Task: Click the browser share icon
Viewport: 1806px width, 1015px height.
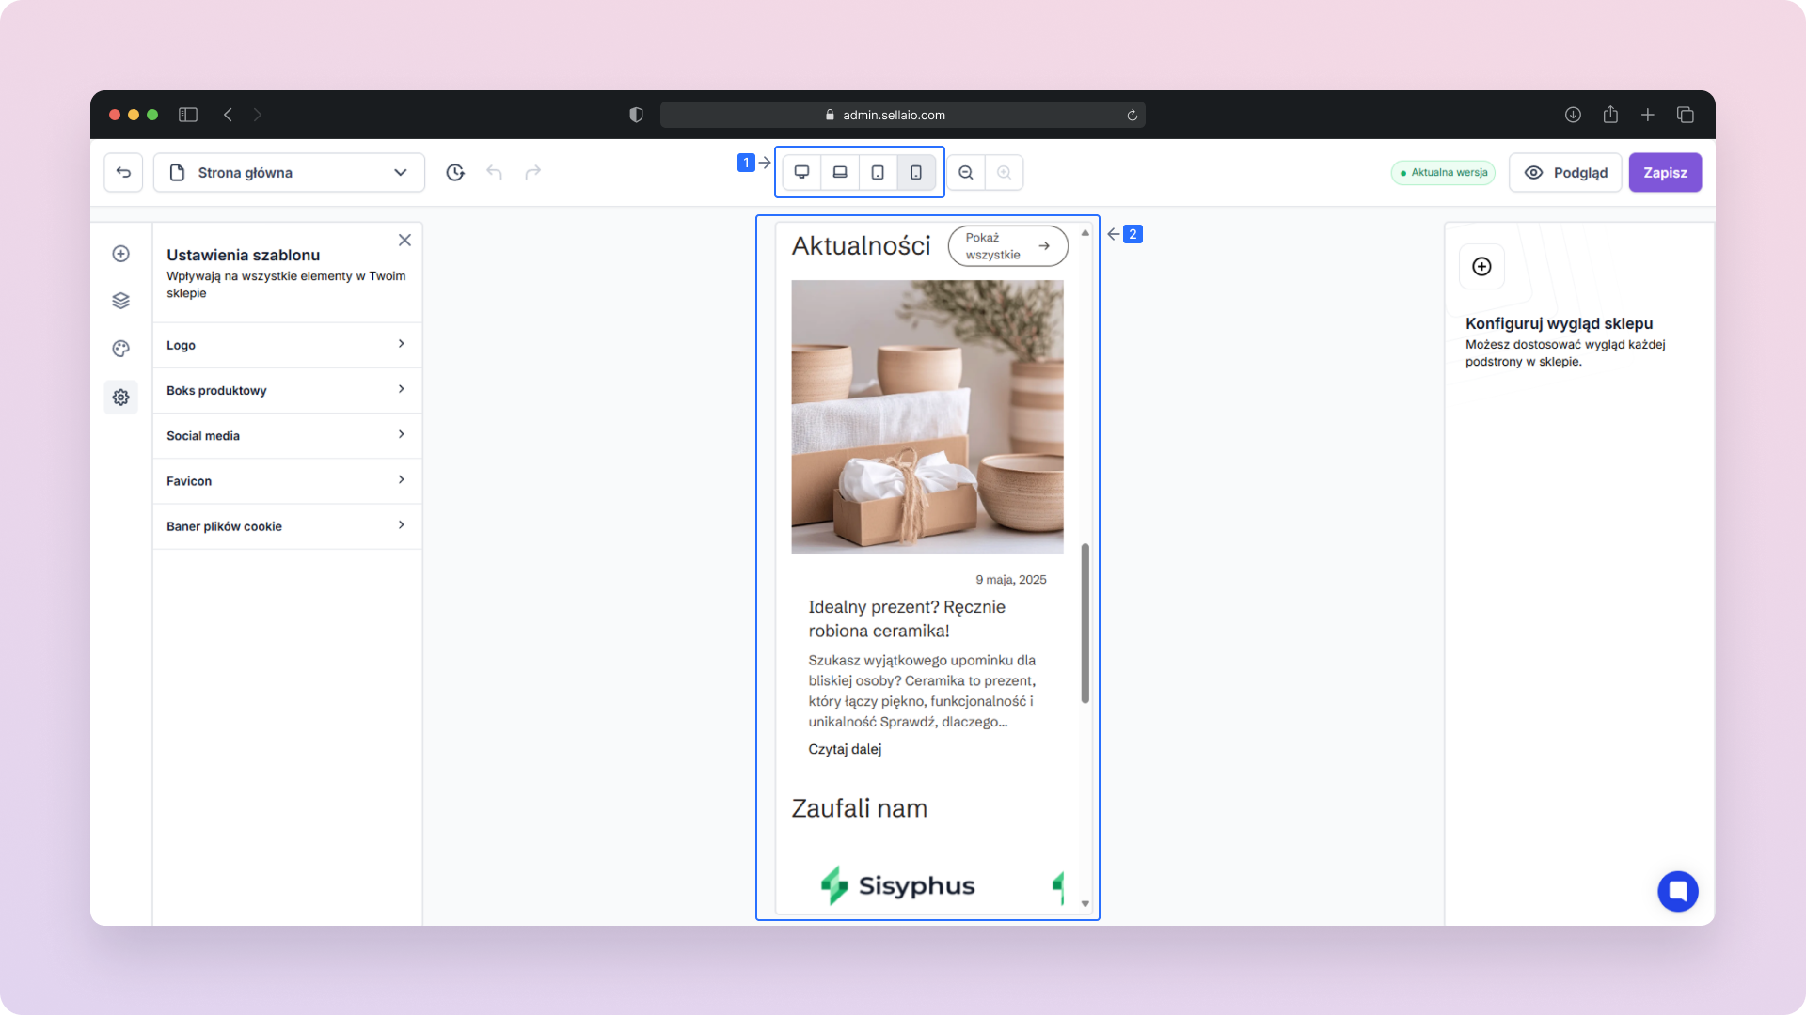Action: tap(1610, 114)
